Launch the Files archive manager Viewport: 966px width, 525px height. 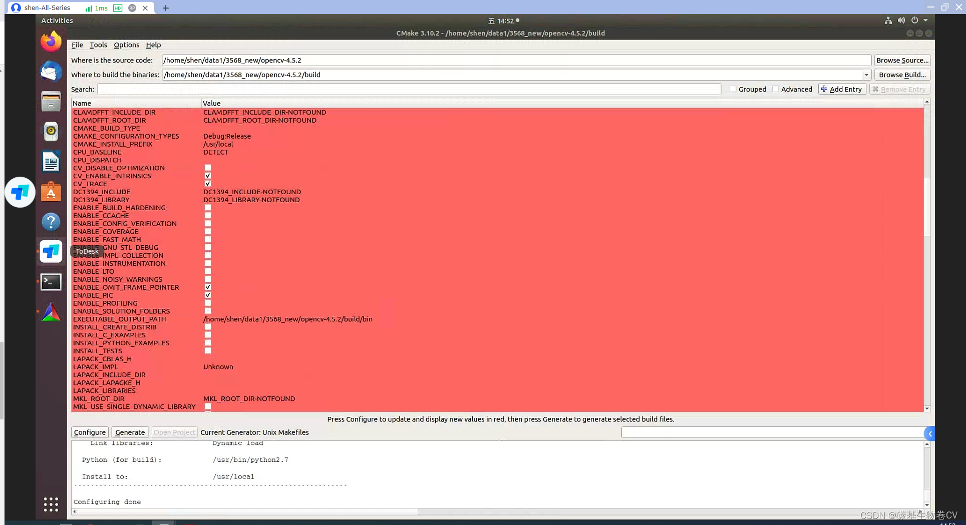51,102
